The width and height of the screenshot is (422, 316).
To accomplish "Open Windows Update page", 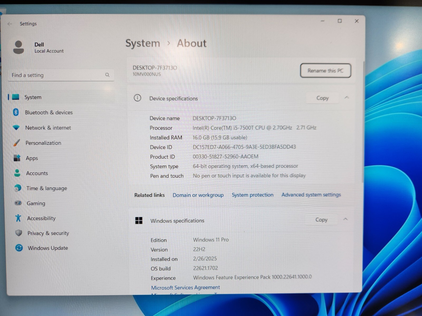I will click(48, 248).
